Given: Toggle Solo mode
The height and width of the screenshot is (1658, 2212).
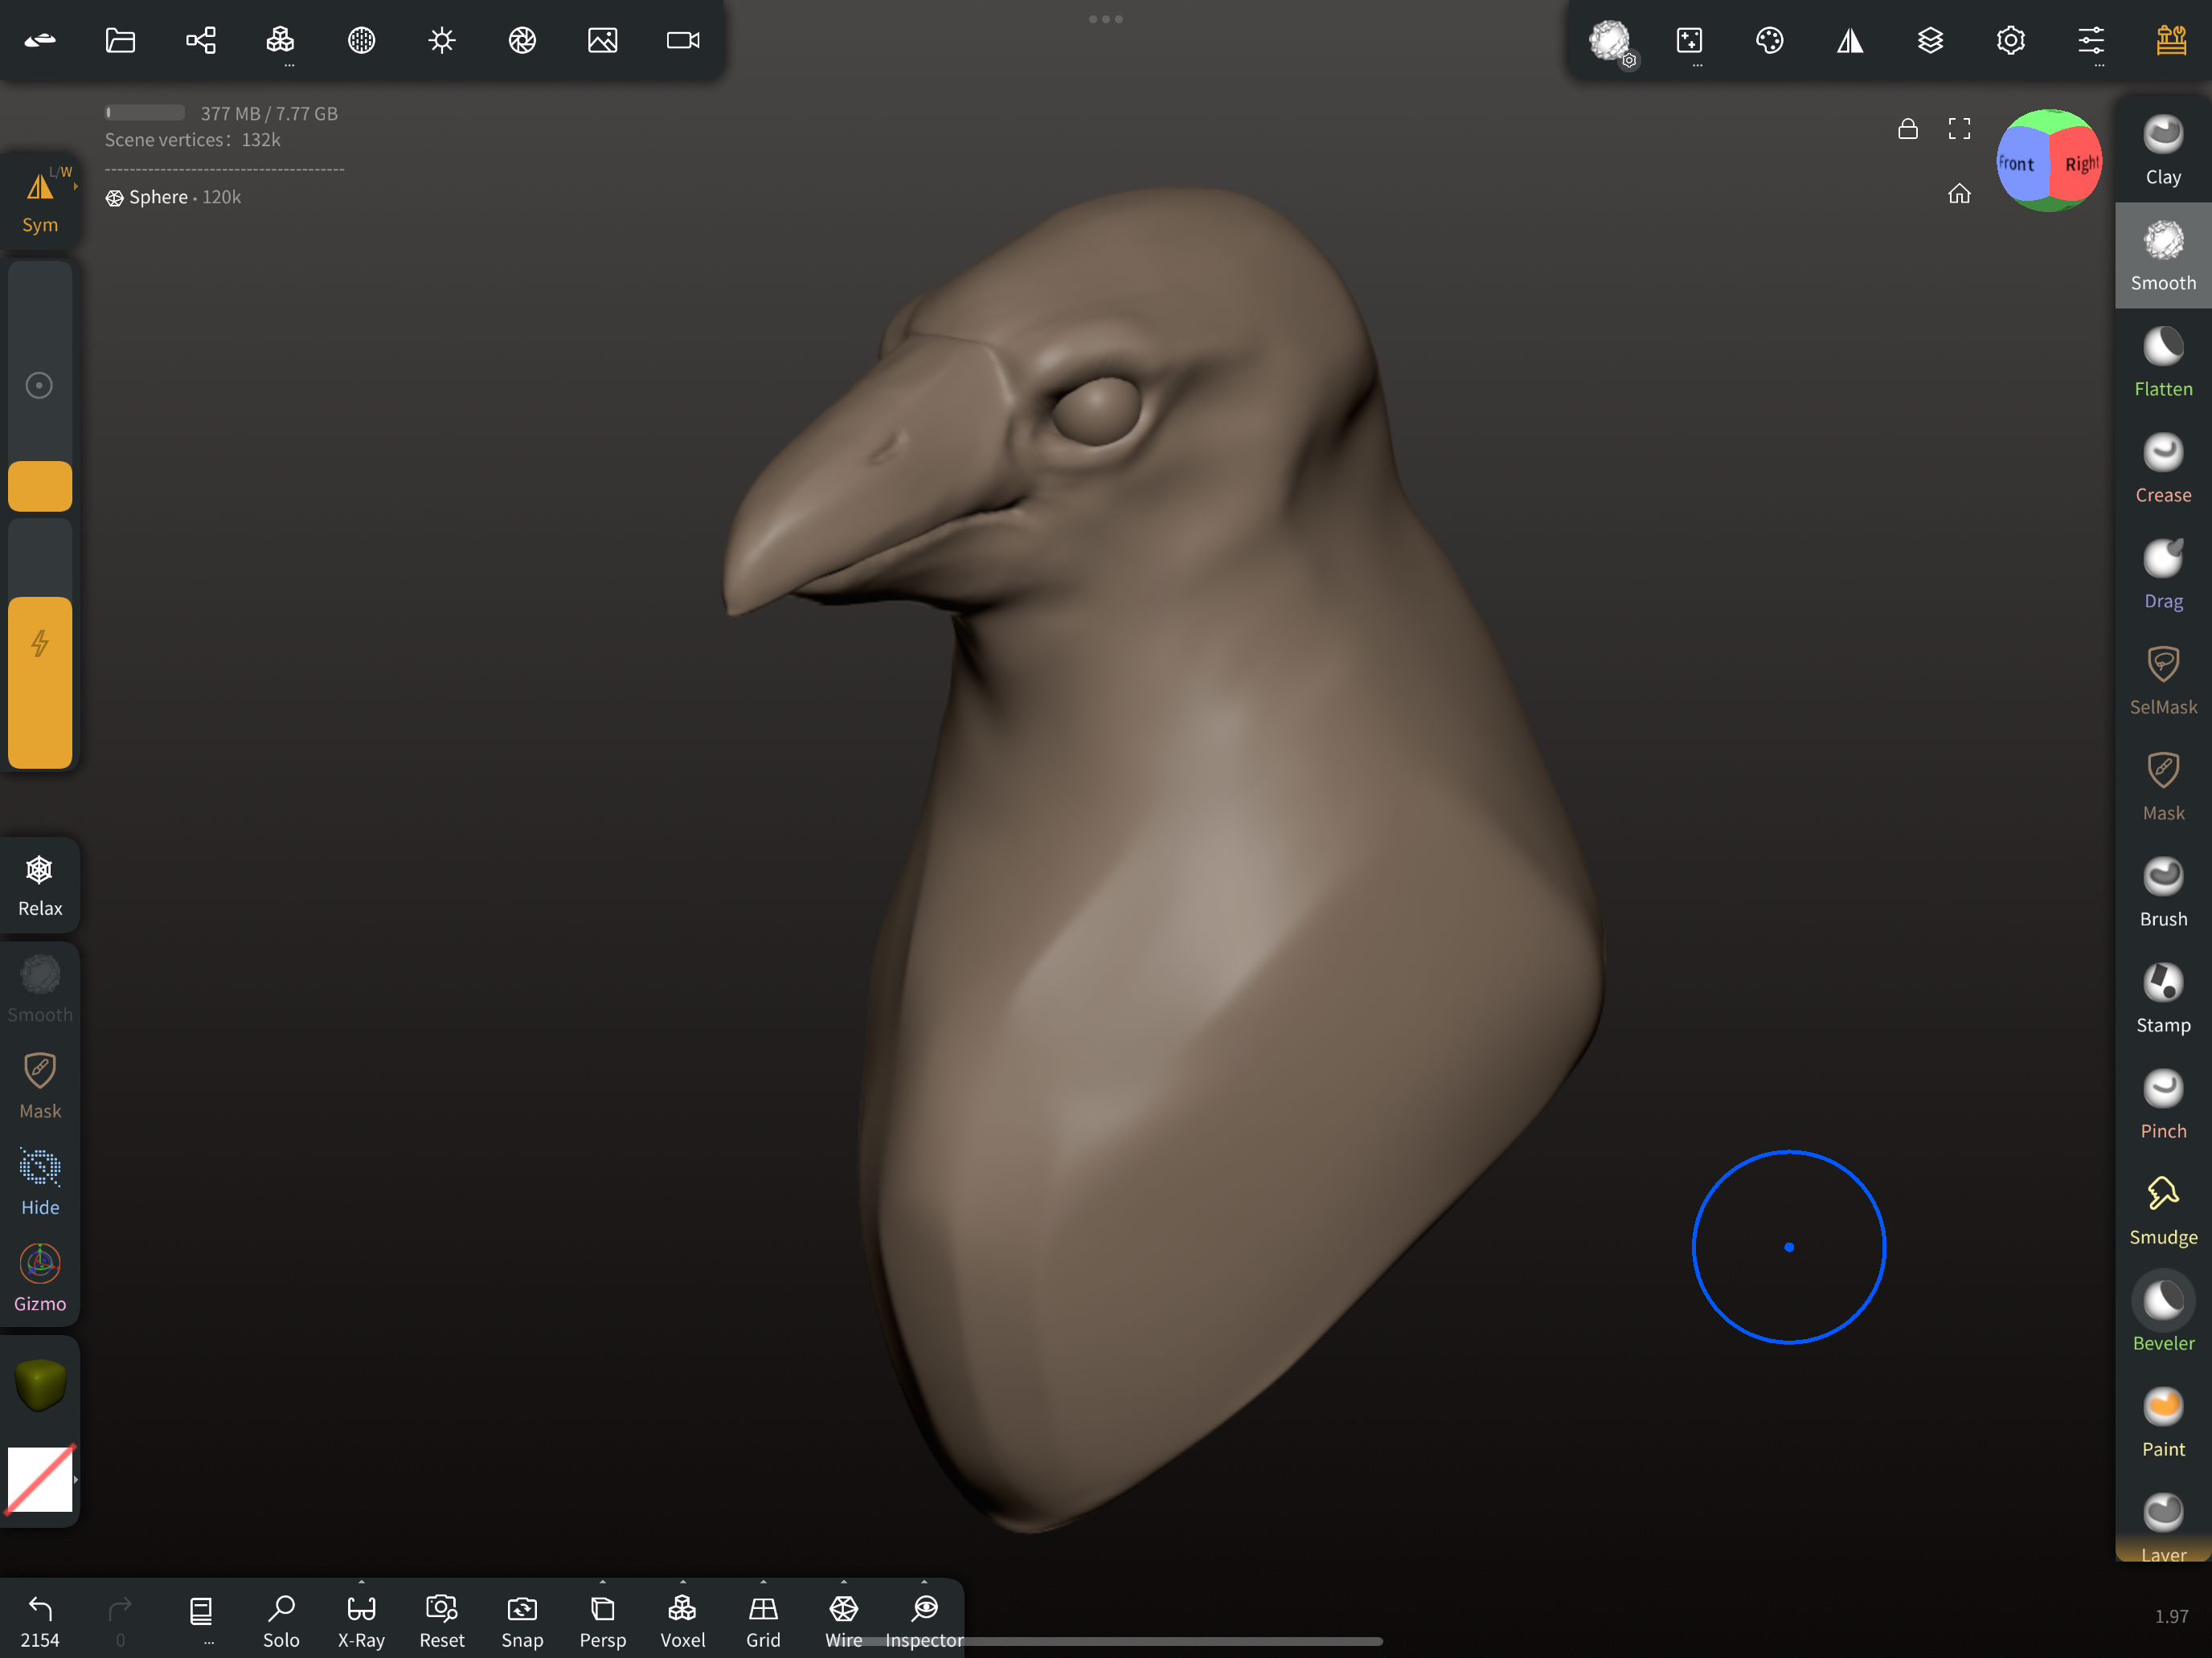Looking at the screenshot, I should 281,1620.
